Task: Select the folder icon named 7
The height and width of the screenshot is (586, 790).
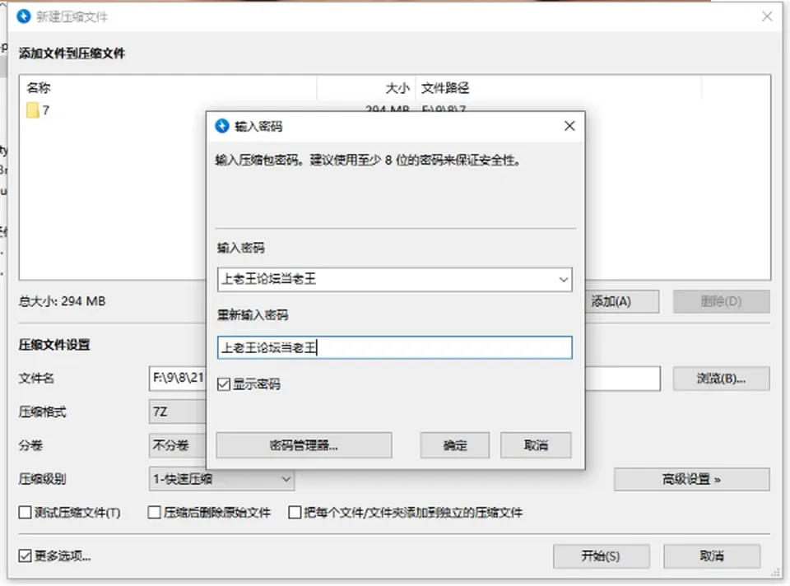Action: point(33,110)
